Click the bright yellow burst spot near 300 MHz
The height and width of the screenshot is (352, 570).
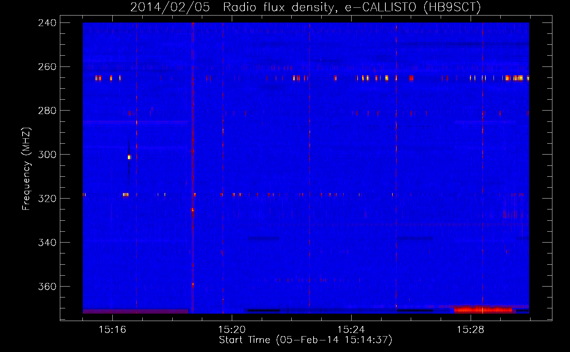coord(129,157)
